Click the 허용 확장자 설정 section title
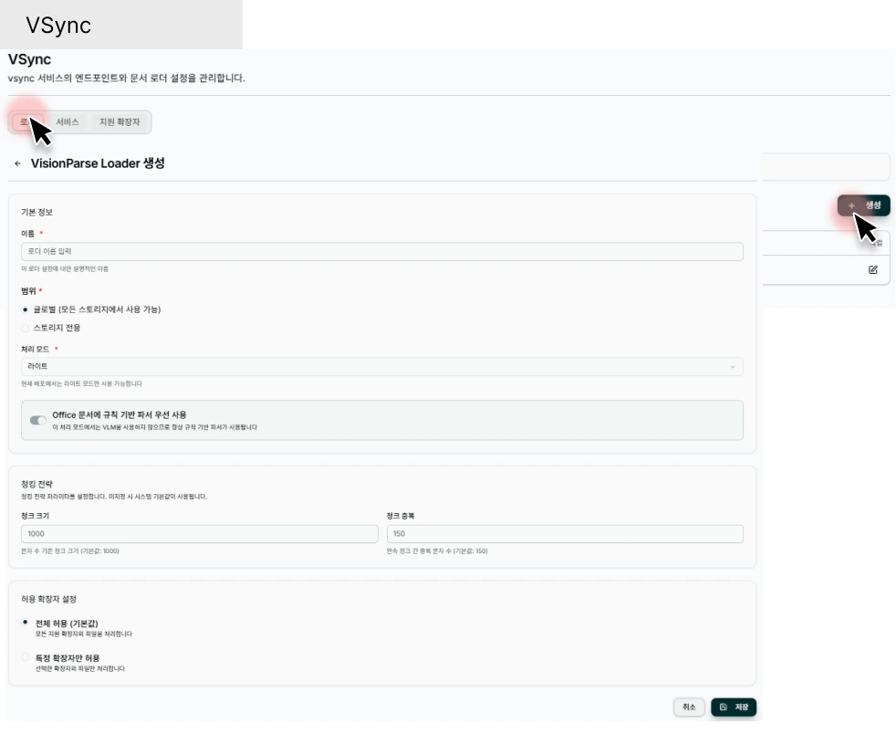This screenshot has height=734, width=896. pos(48,599)
